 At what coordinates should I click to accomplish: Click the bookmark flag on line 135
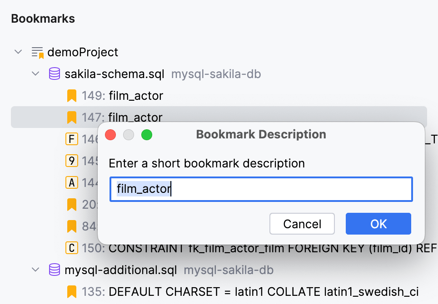pos(71,291)
